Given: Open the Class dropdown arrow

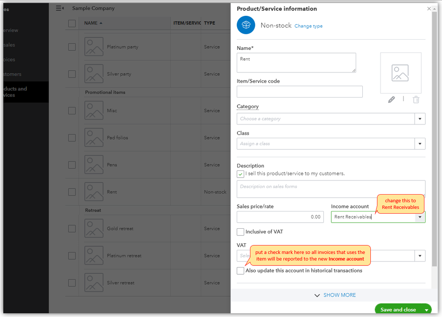Looking at the screenshot, I should [420, 144].
